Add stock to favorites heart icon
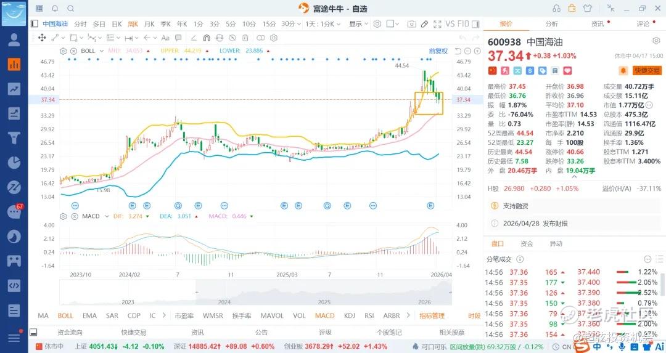 pyautogui.click(x=567, y=71)
